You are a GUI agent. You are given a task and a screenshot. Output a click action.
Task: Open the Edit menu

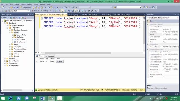pyautogui.click(x=6, y=4)
